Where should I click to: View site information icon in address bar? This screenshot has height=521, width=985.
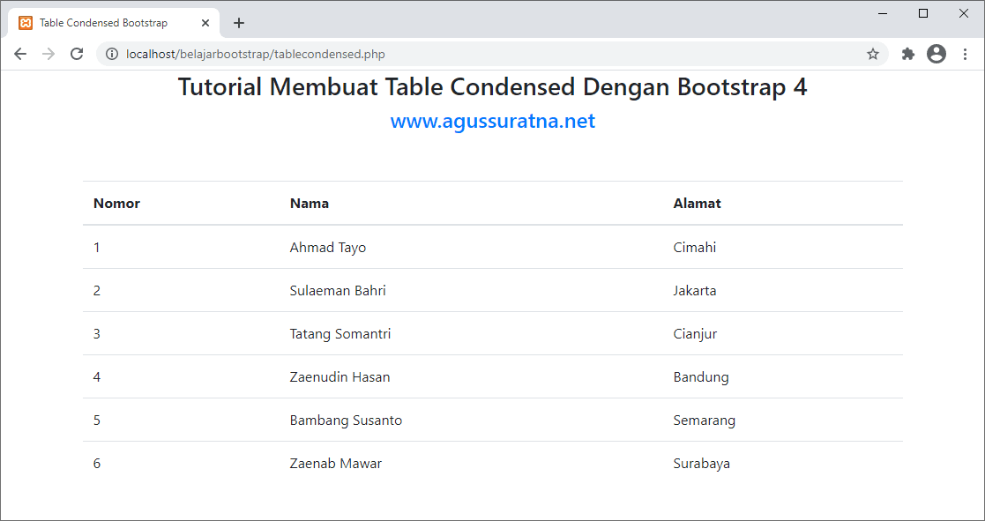click(x=112, y=54)
